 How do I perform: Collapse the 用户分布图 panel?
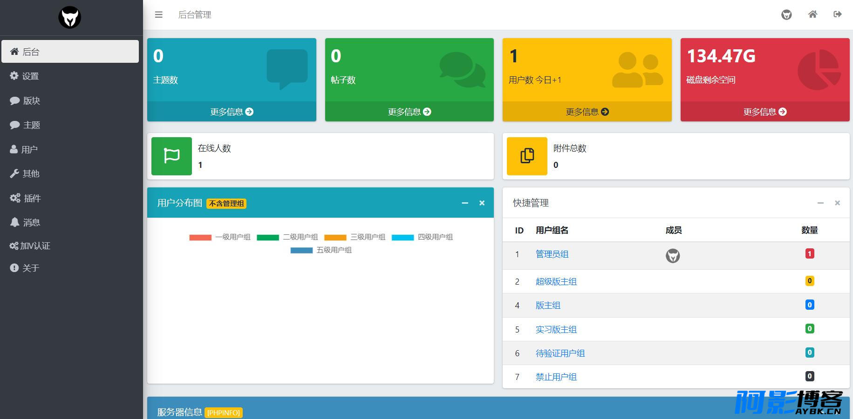[465, 203]
